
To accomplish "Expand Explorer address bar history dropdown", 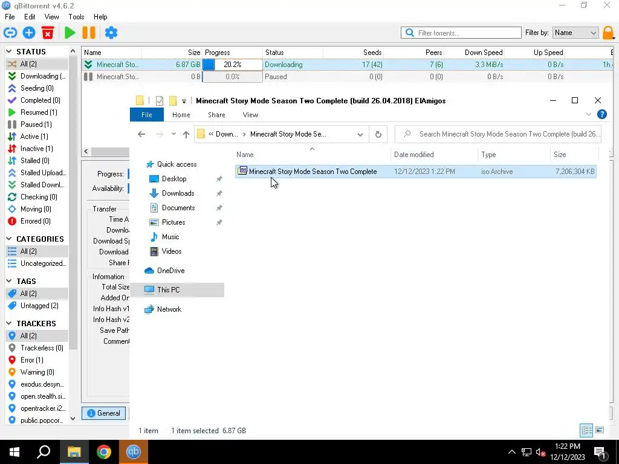I will (x=360, y=135).
